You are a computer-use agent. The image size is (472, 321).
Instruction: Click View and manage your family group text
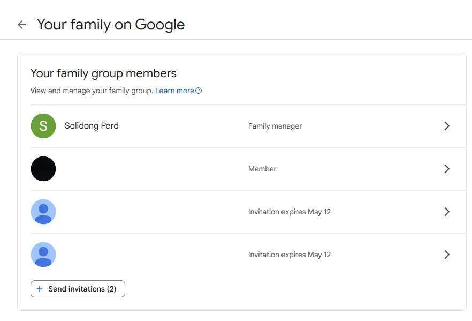coord(92,91)
